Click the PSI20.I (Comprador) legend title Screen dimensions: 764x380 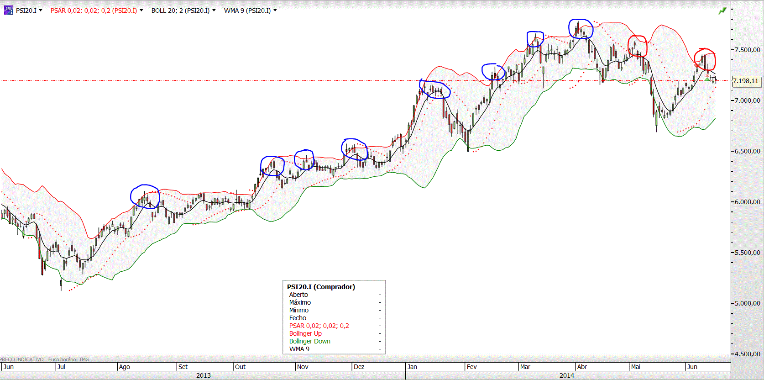point(321,287)
